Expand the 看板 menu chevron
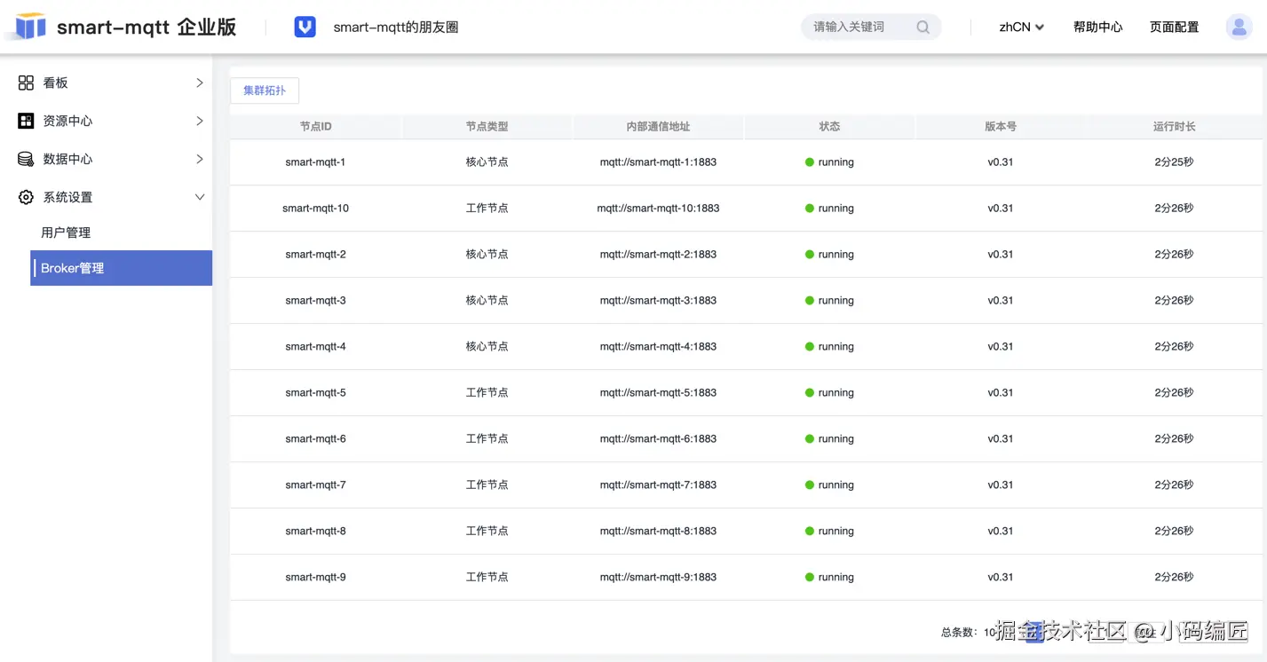 point(200,83)
